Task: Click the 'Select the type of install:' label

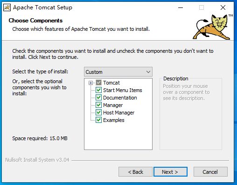Action: pyautogui.click(x=40, y=71)
